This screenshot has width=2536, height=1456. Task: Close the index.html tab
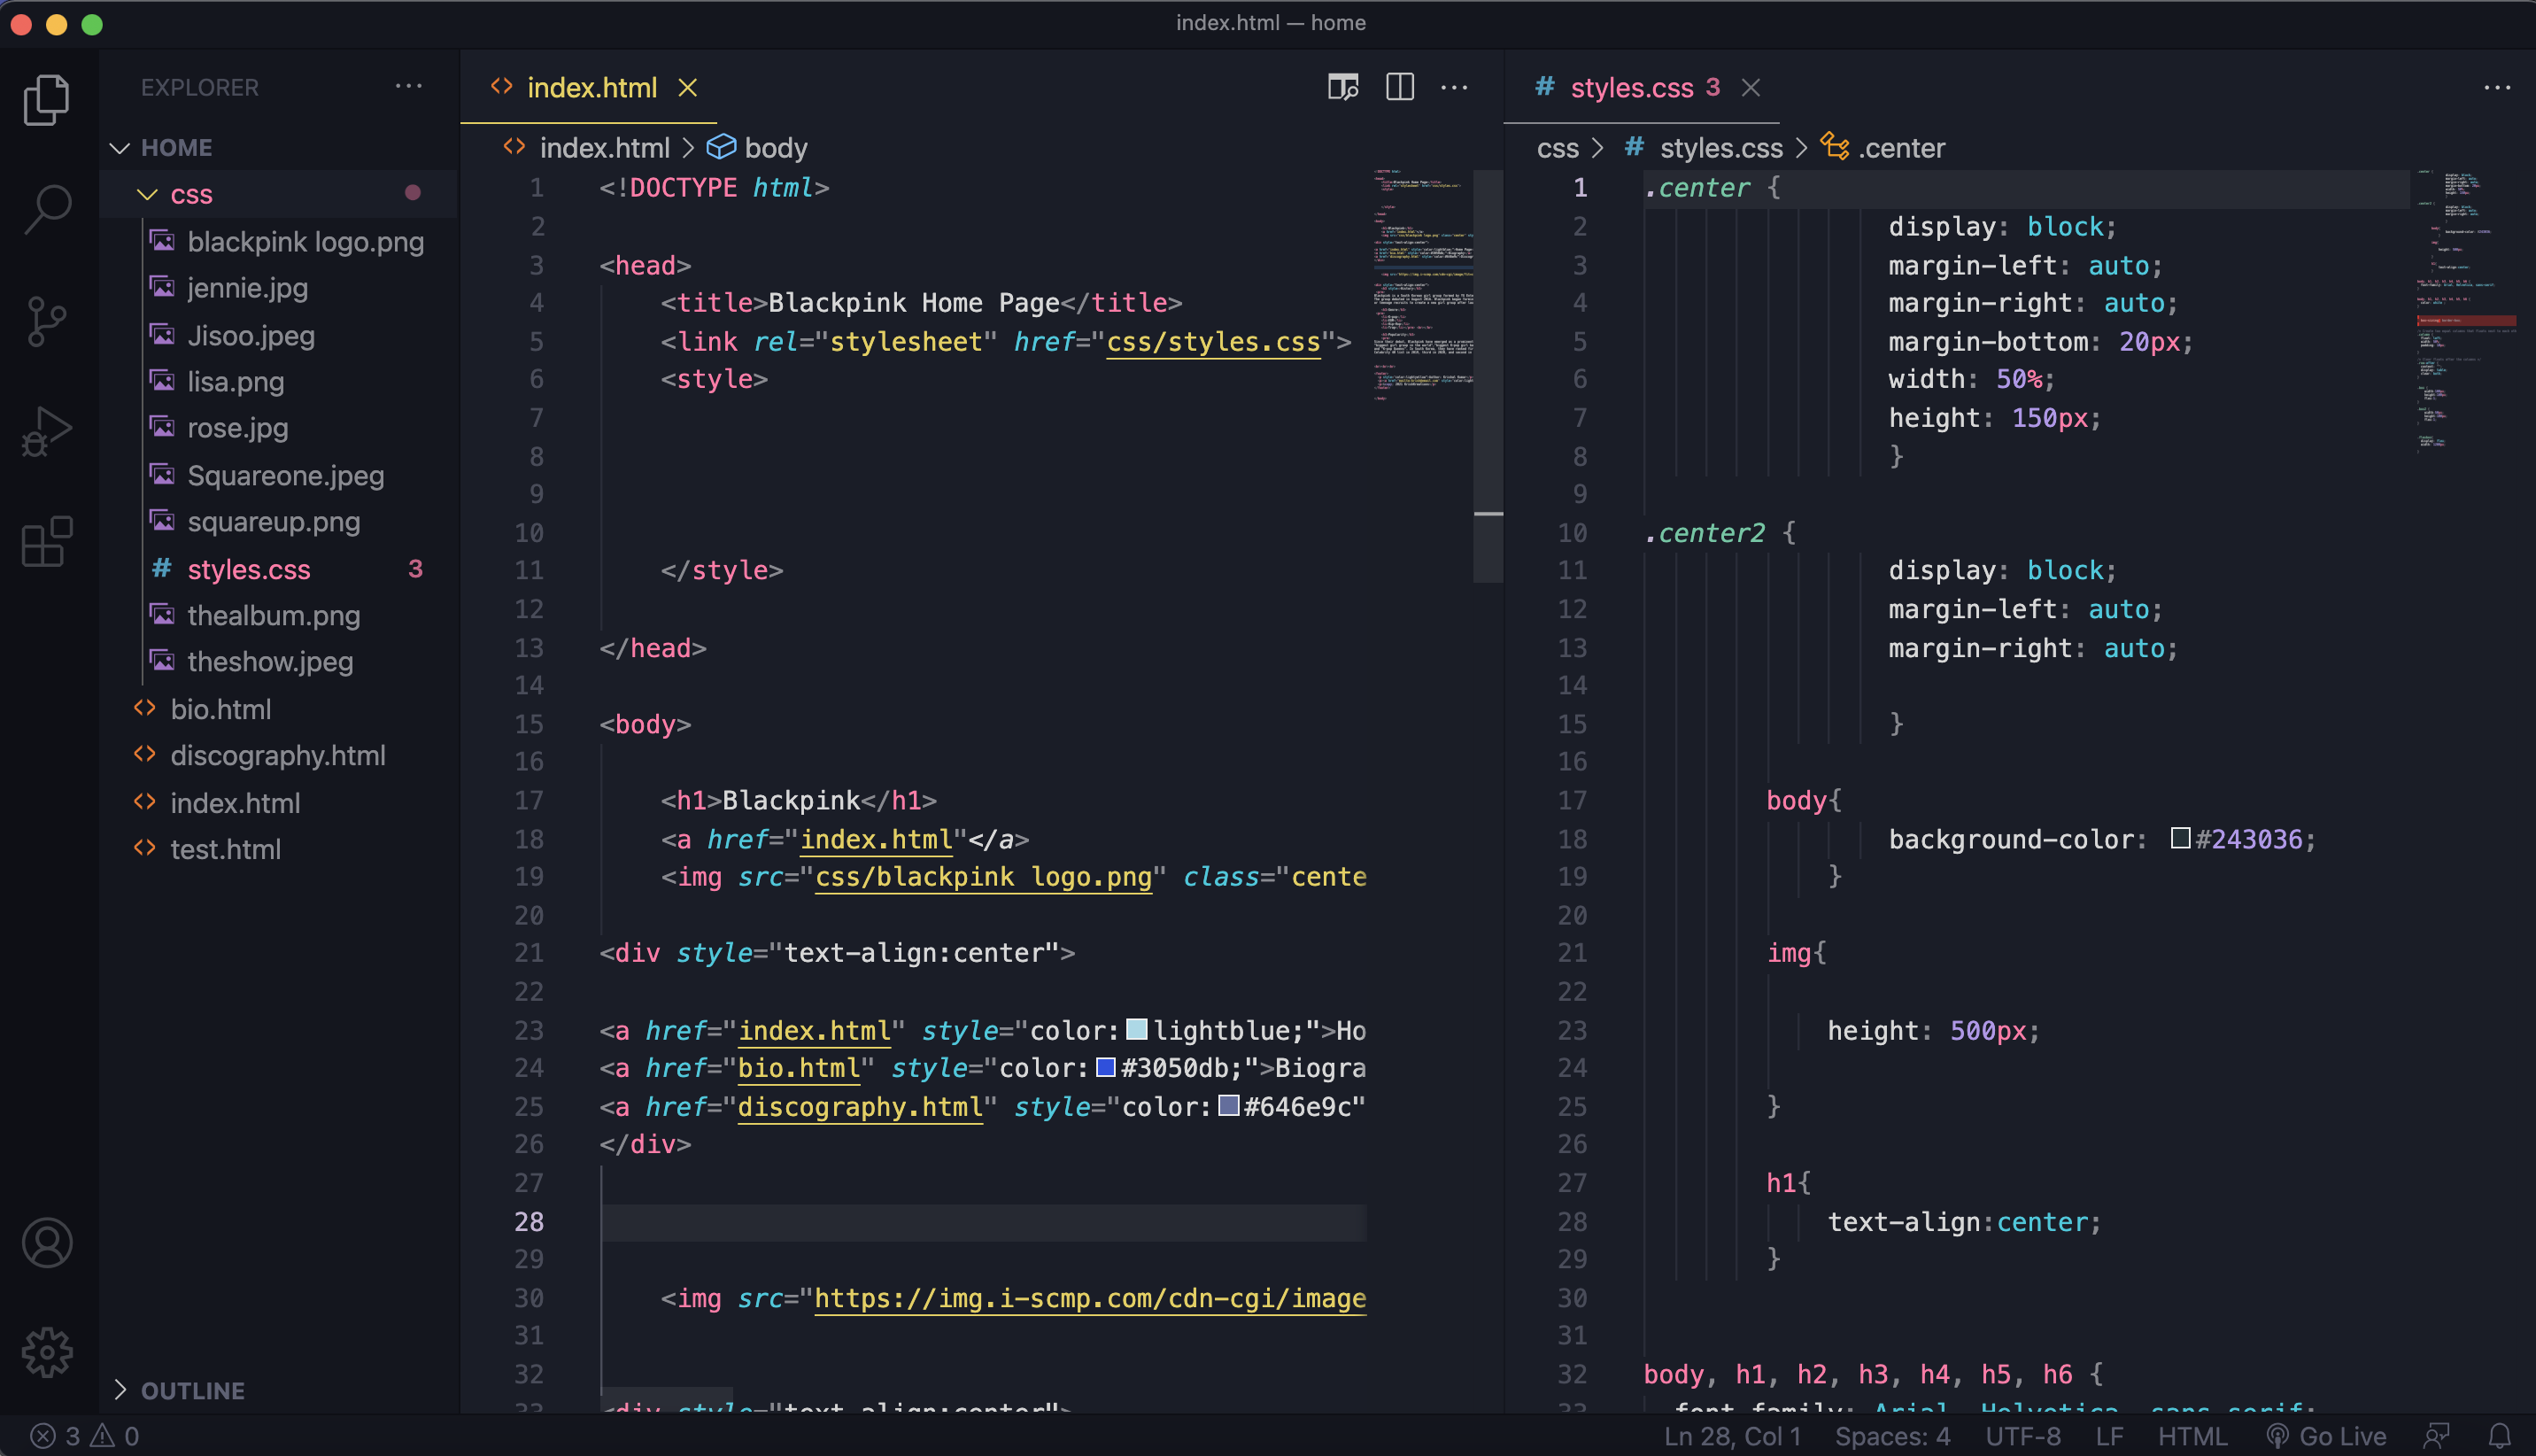[x=688, y=88]
